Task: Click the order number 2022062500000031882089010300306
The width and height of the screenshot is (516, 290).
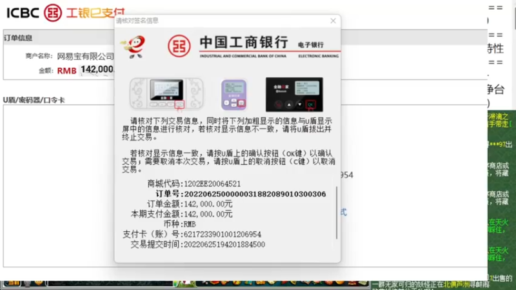Action: click(x=255, y=194)
